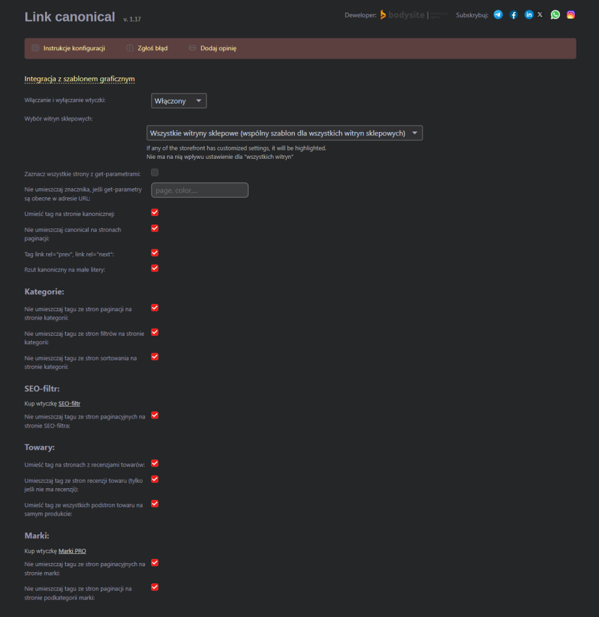Open the Telegram subscribe icon

(x=498, y=15)
